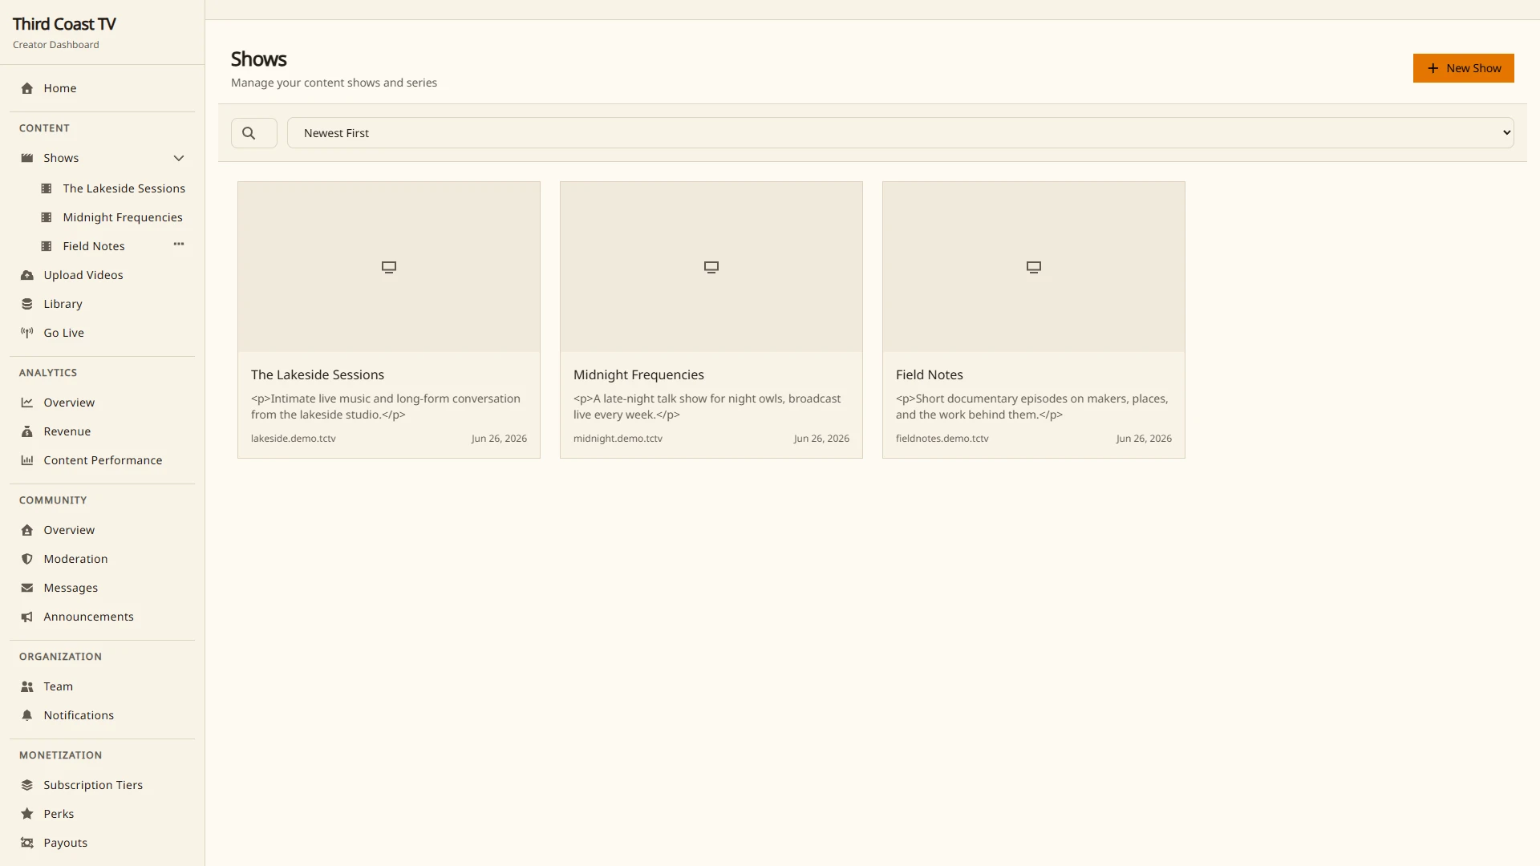Open Field Notes in sidebar tree
Viewport: 1540px width, 866px height.
tap(94, 246)
